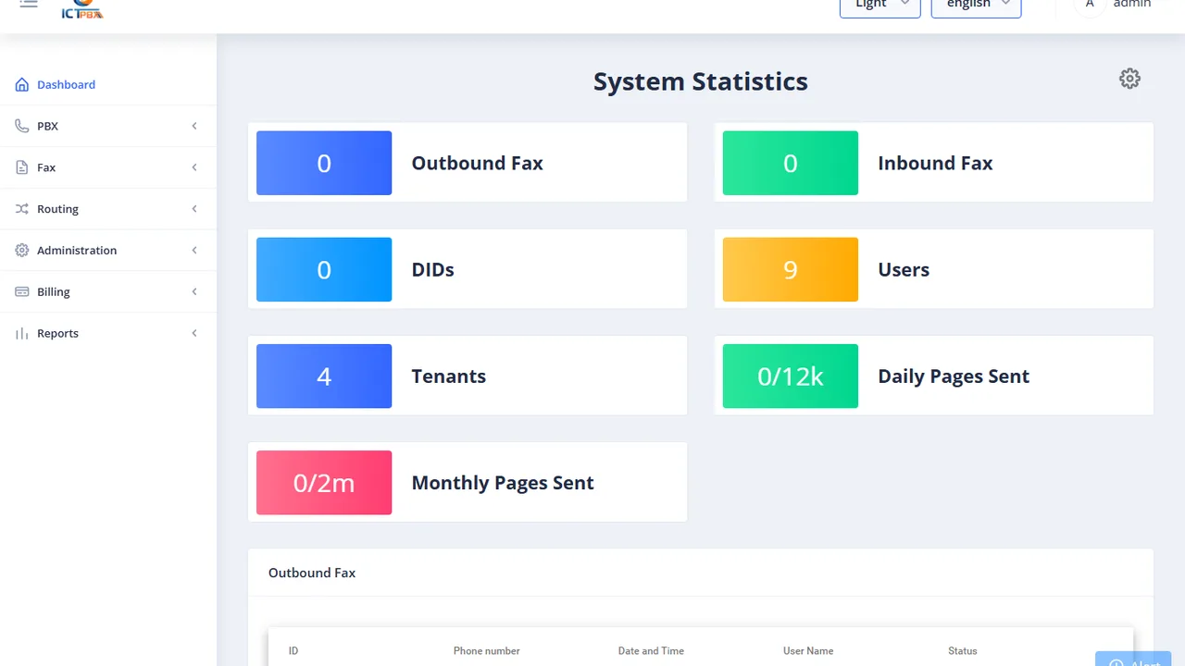The height and width of the screenshot is (666, 1185).
Task: Click the Monthly Pages Sent label
Action: [x=503, y=483]
